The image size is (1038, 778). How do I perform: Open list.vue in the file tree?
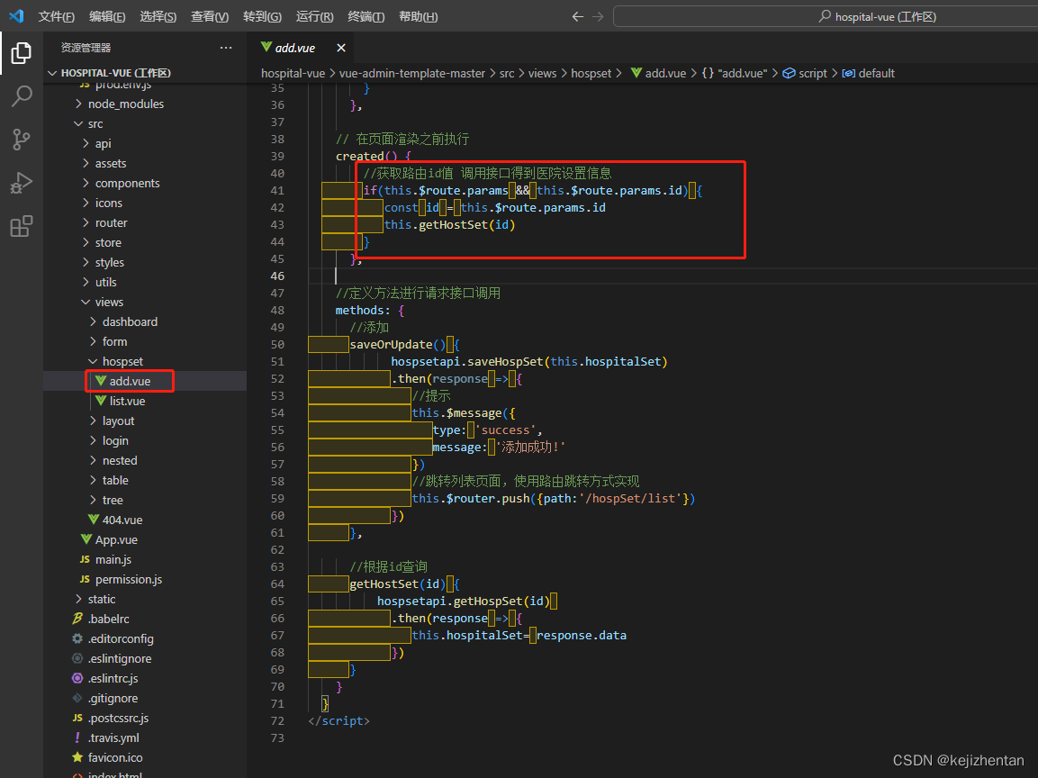click(x=127, y=401)
